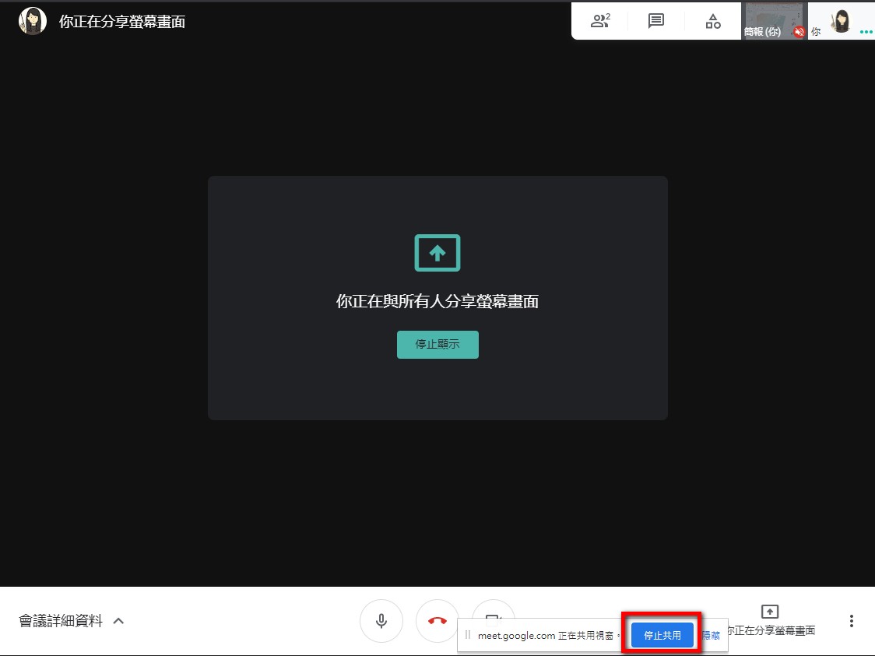Toggle the microphone button
This screenshot has height=656, width=875.
381,621
